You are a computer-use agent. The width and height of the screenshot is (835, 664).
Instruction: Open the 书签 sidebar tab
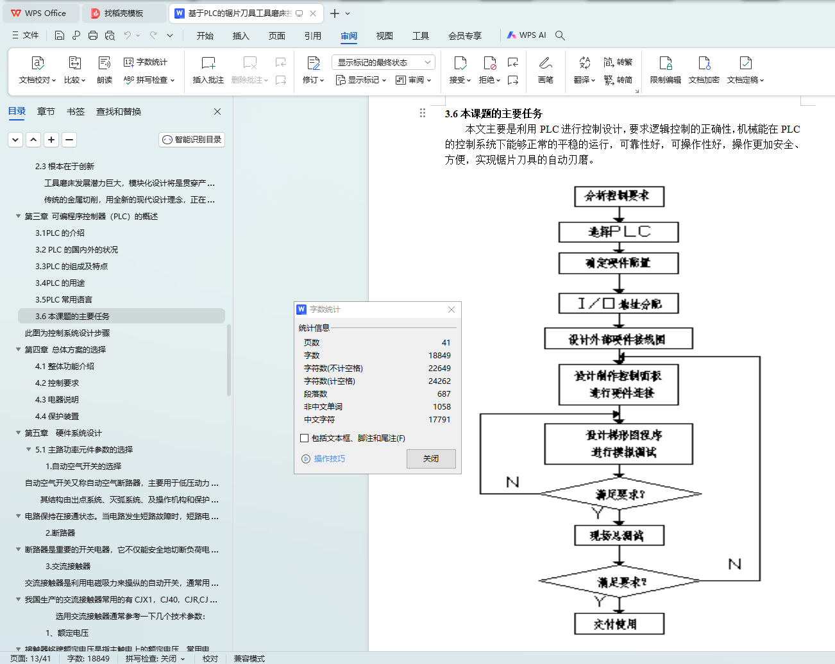[76, 112]
